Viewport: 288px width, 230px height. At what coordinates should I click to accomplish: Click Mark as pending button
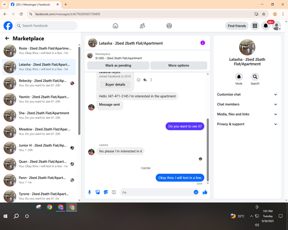coord(118,66)
